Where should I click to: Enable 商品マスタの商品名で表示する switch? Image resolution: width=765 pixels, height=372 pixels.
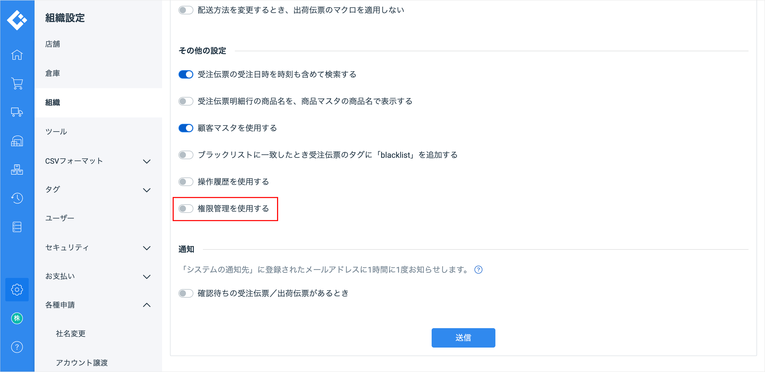pos(186,101)
